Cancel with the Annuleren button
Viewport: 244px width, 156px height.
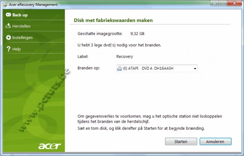(x=215, y=142)
